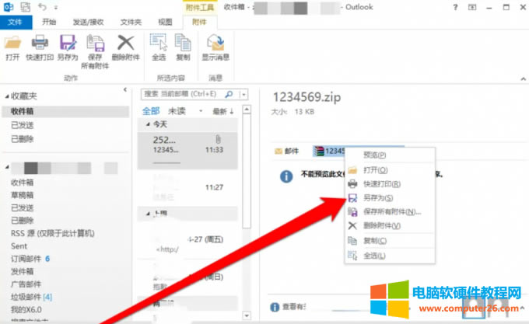The width and height of the screenshot is (529, 324).
Task: Choose Select All in the context menu
Action: point(390,256)
